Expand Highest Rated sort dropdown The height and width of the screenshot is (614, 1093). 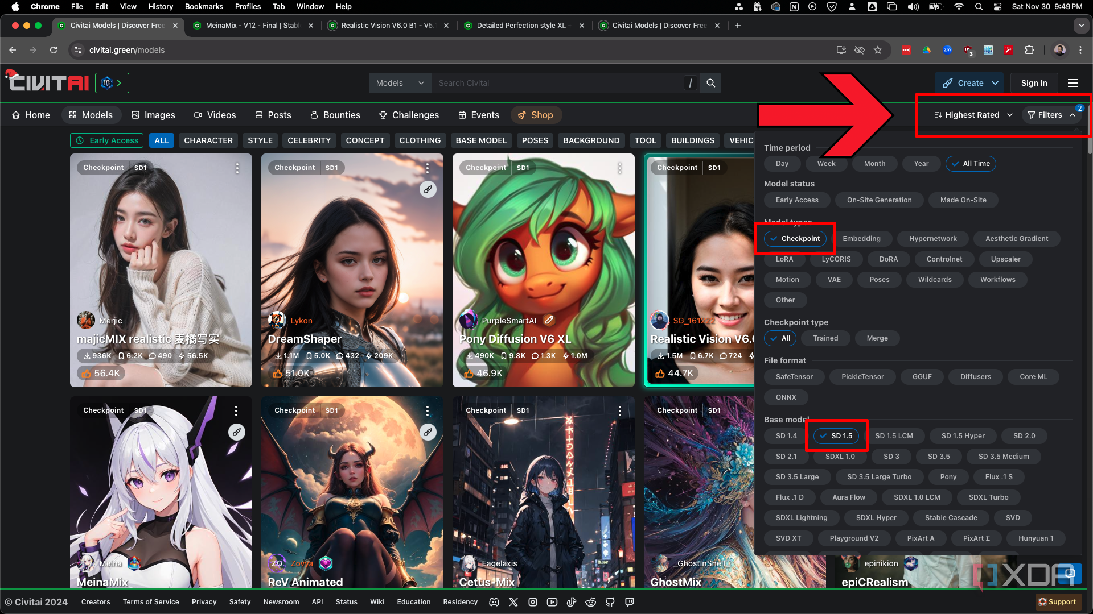pyautogui.click(x=973, y=115)
